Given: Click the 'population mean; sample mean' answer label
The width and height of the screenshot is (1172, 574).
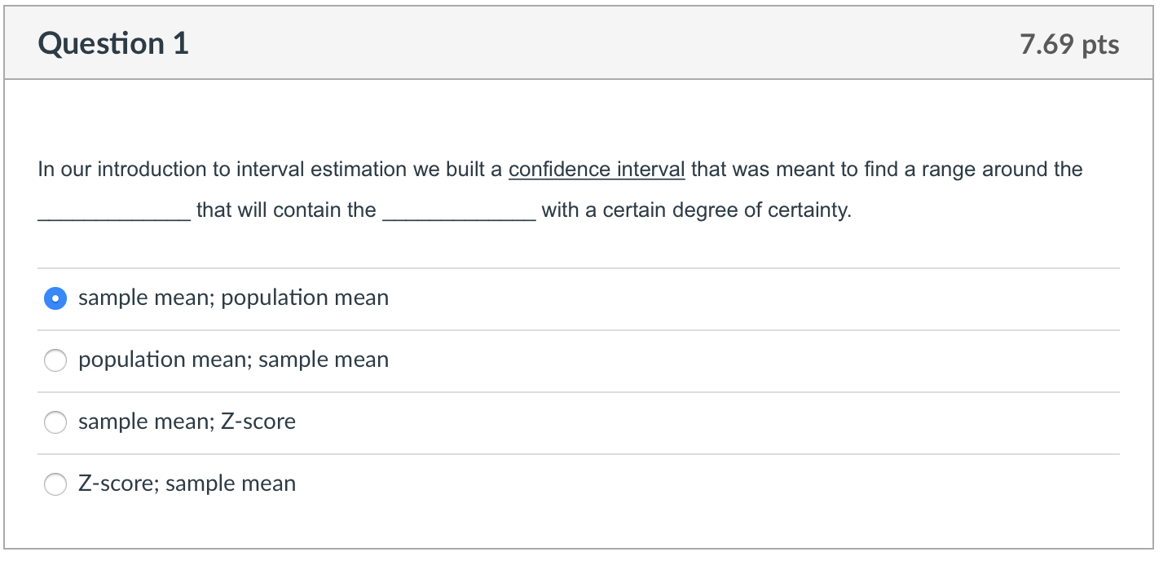Looking at the screenshot, I should point(233,360).
